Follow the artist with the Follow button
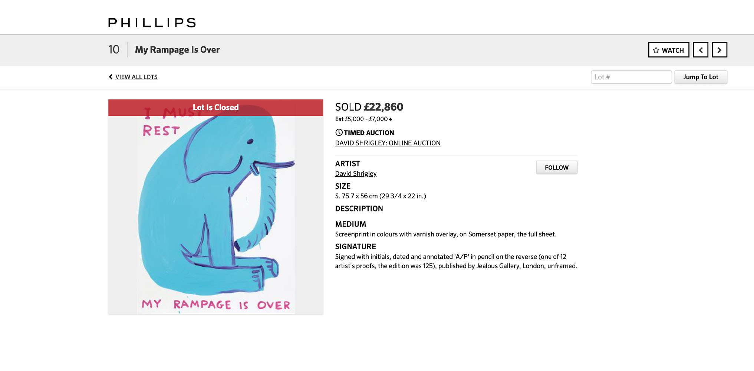The image size is (754, 371). (557, 168)
